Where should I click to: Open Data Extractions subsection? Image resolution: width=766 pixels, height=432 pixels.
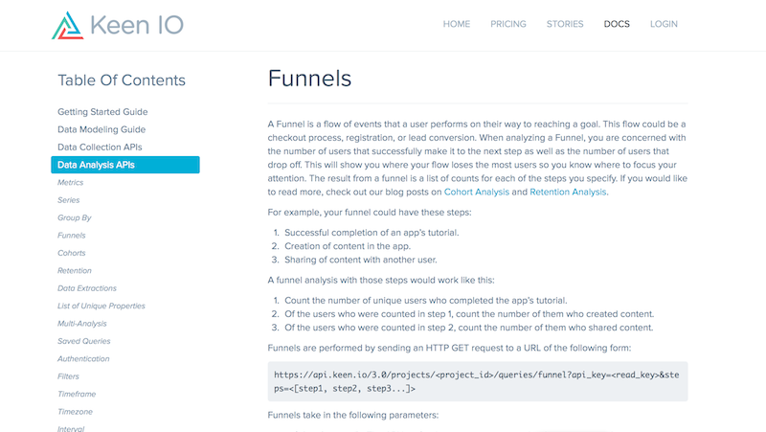tap(87, 287)
